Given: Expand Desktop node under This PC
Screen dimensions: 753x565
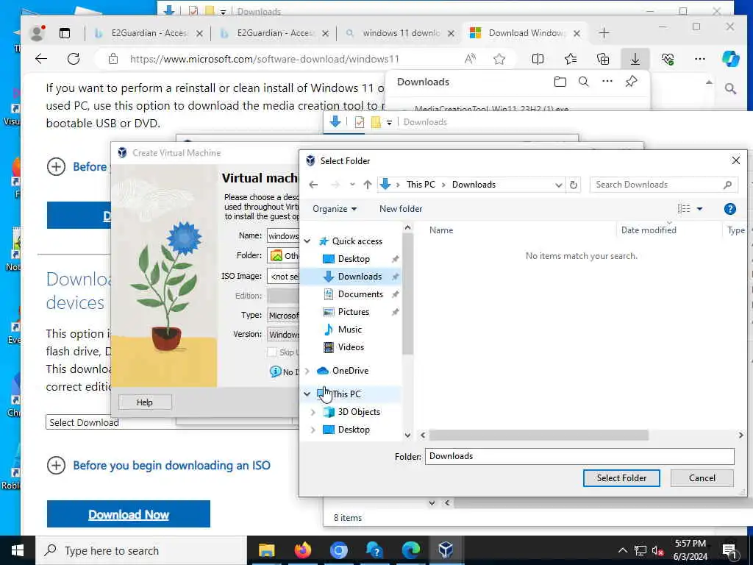Looking at the screenshot, I should (313, 430).
